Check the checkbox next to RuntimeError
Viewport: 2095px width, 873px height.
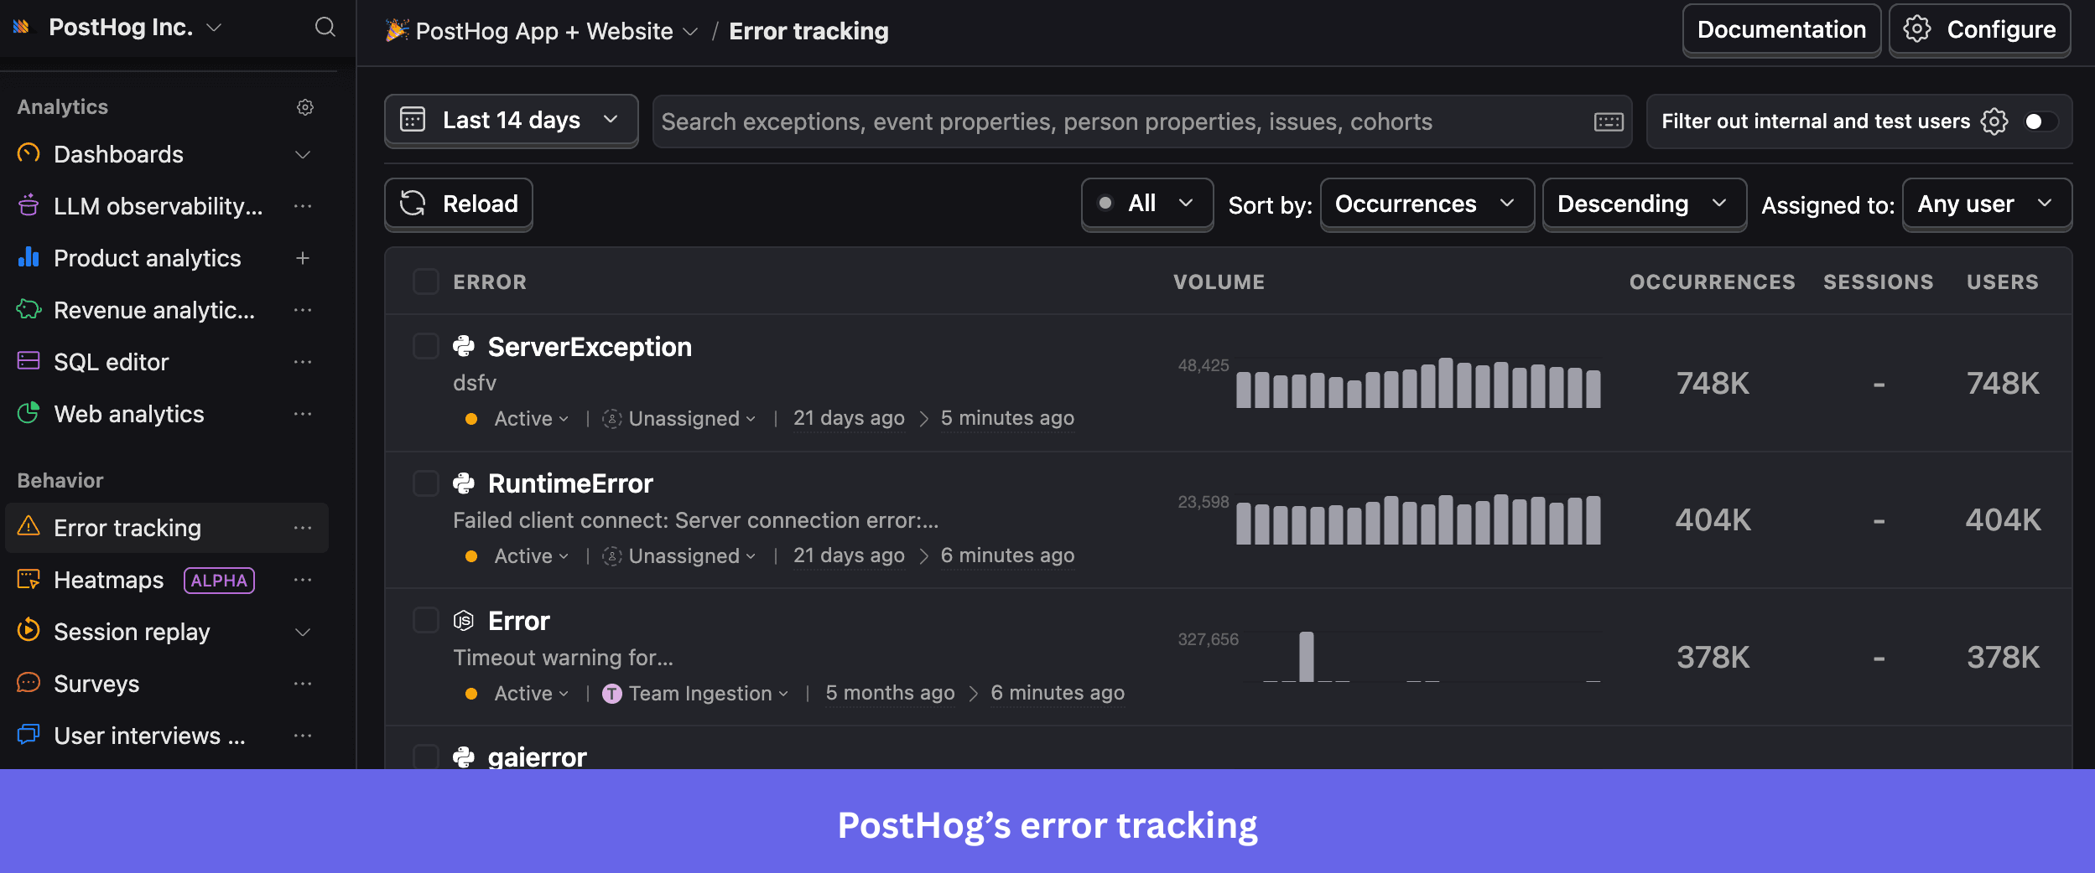click(426, 483)
